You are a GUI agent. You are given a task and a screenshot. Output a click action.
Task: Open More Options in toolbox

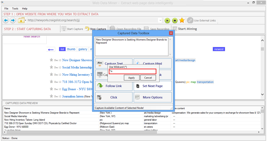[153, 97]
